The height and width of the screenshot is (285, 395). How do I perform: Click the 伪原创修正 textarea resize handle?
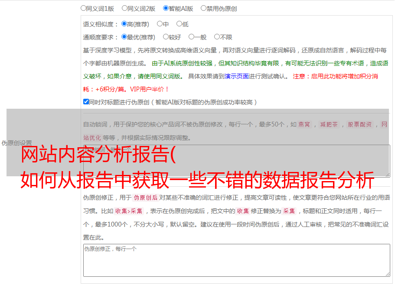(x=388, y=275)
